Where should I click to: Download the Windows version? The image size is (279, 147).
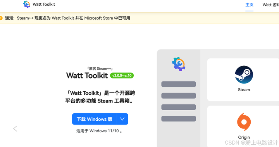(x=95, y=119)
